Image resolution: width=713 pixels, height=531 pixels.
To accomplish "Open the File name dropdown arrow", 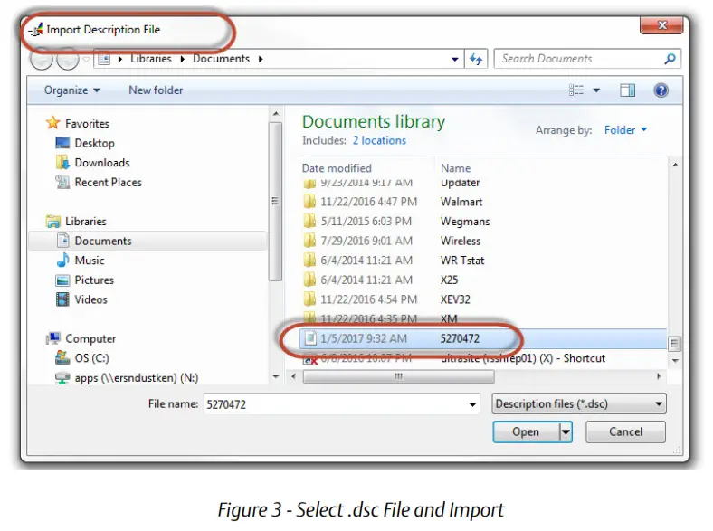I will (473, 404).
